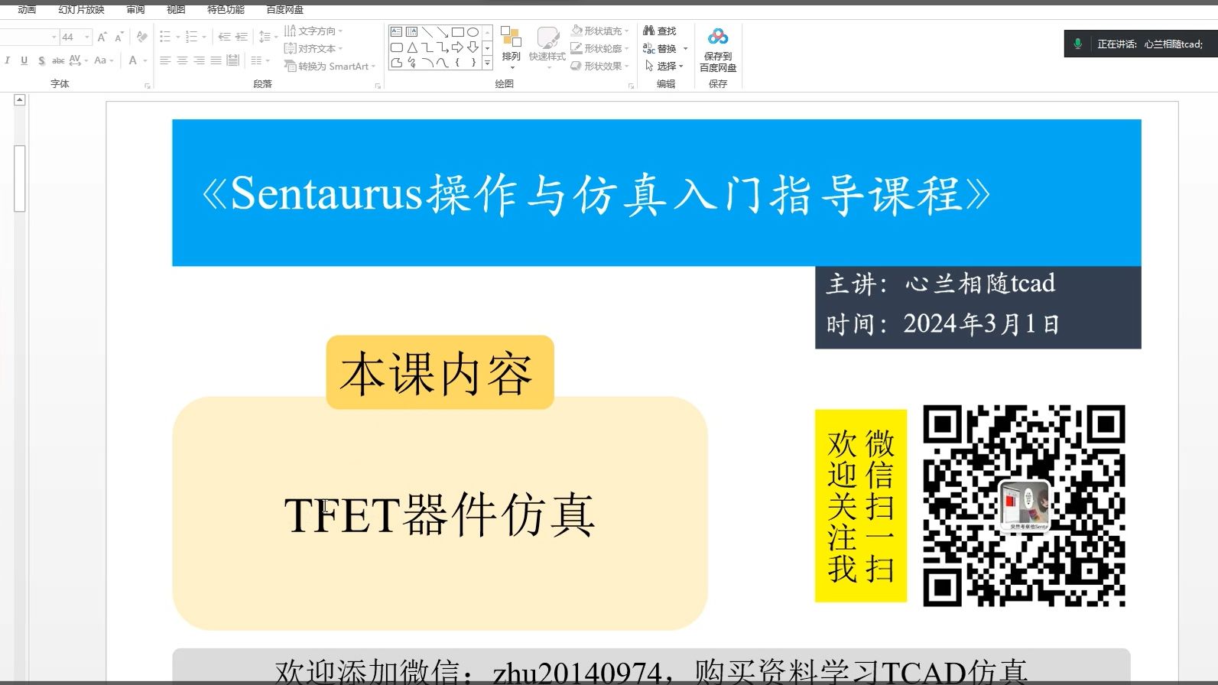The height and width of the screenshot is (685, 1218).
Task: Toggle underline formatting
Action: (24, 60)
